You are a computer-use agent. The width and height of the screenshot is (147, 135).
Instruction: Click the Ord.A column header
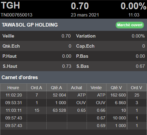click(37, 88)
